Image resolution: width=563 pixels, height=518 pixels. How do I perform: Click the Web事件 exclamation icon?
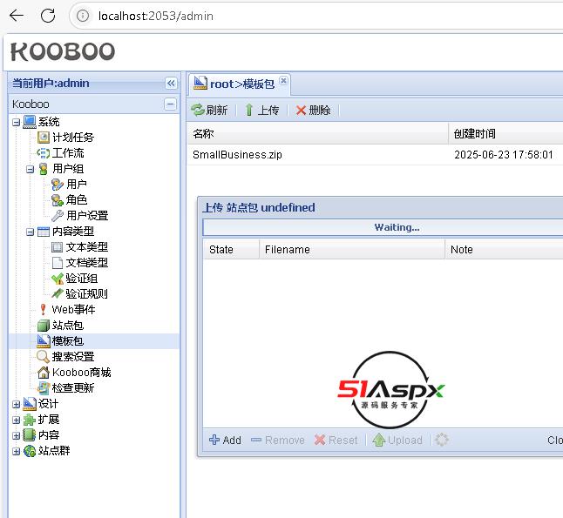[x=43, y=310]
